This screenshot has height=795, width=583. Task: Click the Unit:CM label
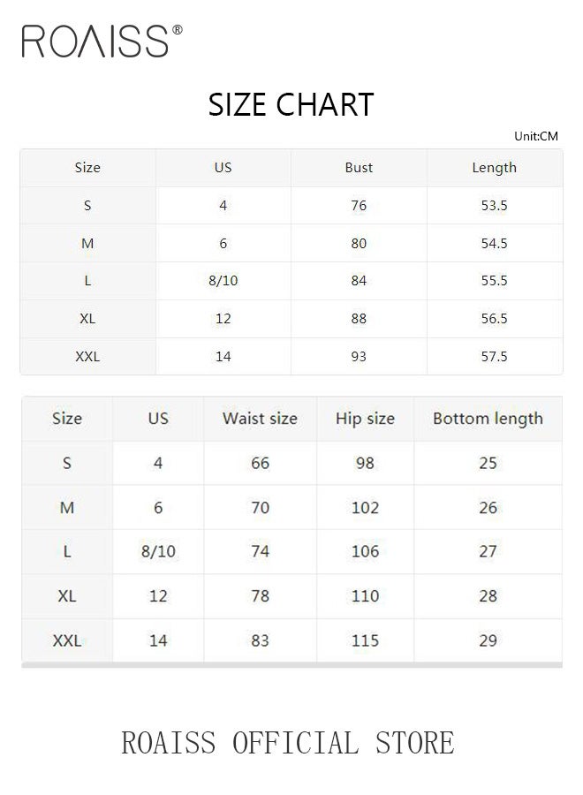tap(536, 136)
